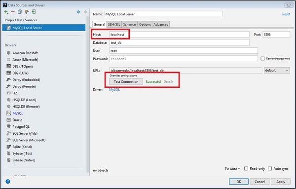Add a new data source with plus icon
296x189 pixels.
point(6,12)
